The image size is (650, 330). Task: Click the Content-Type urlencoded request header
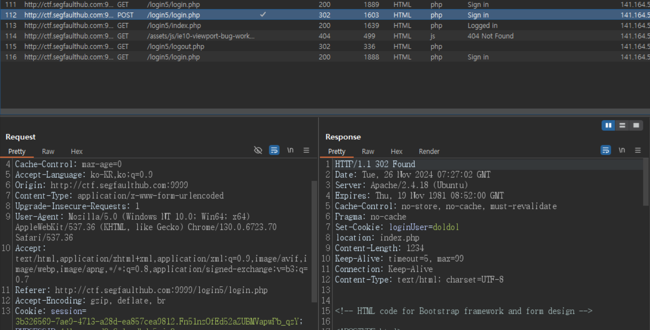coord(119,196)
